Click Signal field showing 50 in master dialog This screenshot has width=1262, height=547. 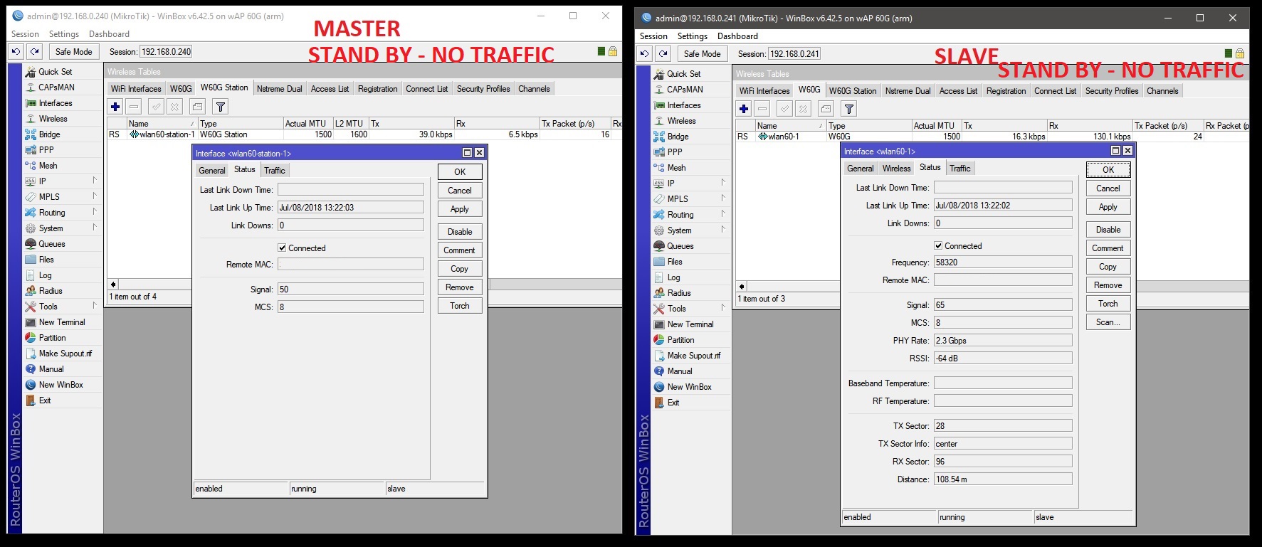pos(351,289)
